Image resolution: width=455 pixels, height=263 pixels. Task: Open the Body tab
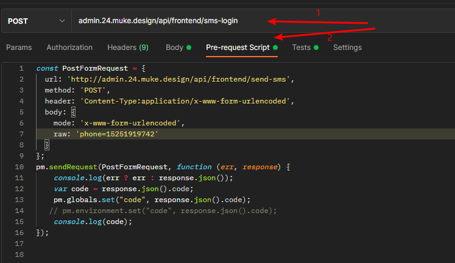178,47
